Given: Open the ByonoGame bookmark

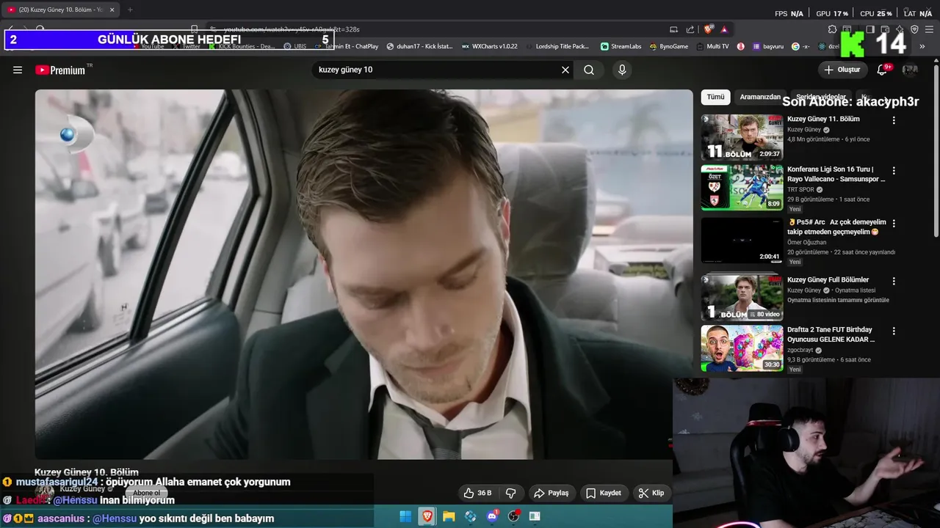Looking at the screenshot, I should [669, 46].
